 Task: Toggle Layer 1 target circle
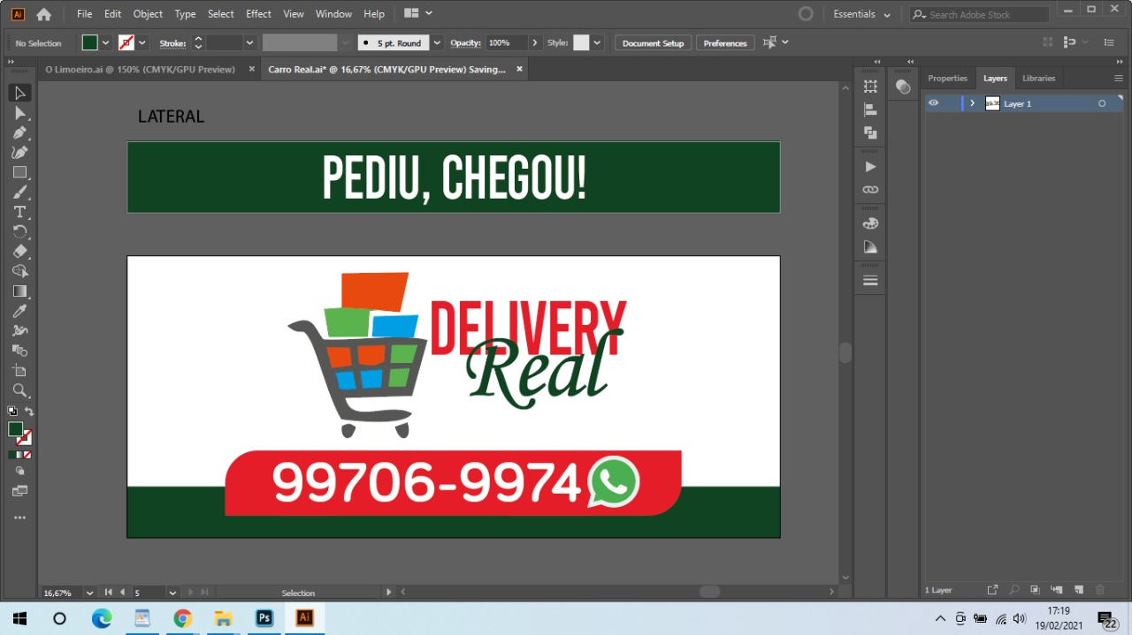[x=1102, y=103]
